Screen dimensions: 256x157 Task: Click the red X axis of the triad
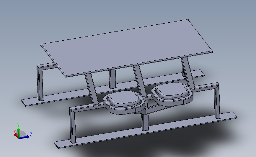point(16,135)
